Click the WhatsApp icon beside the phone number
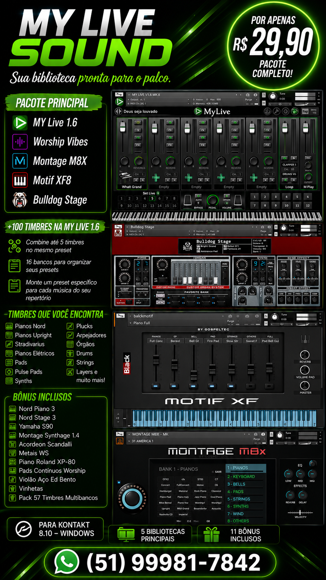The width and height of the screenshot is (326, 580). click(67, 562)
